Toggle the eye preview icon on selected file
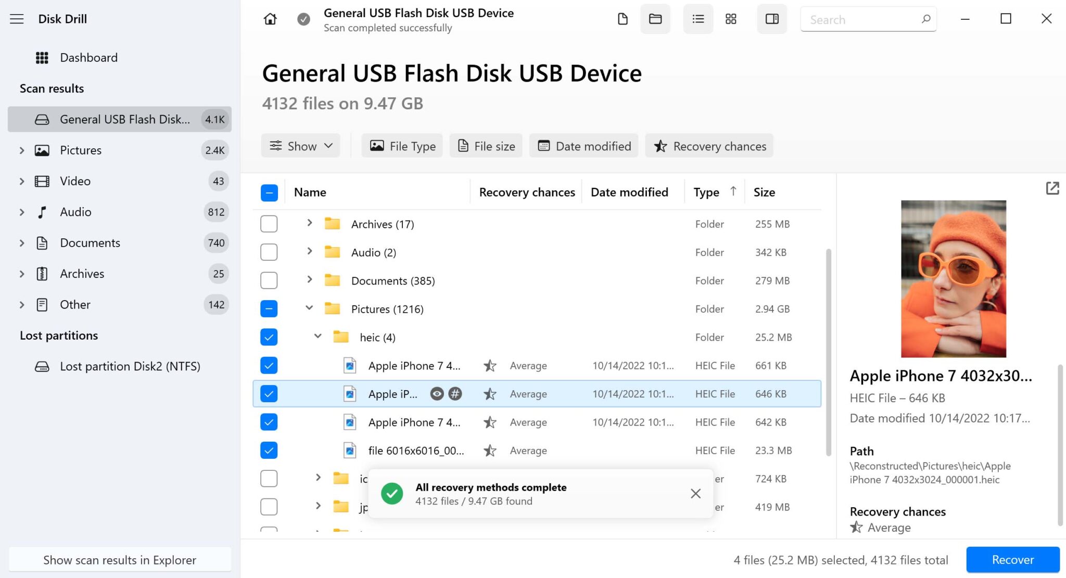1066x578 pixels. point(436,394)
